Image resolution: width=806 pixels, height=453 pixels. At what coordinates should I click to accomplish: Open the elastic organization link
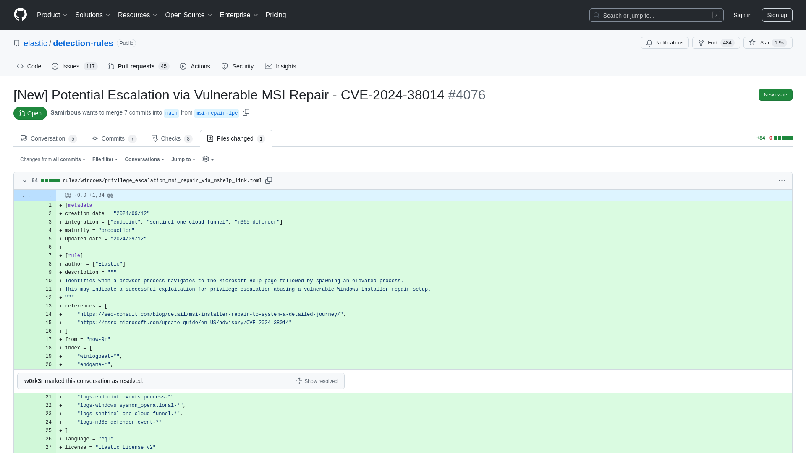tap(35, 43)
